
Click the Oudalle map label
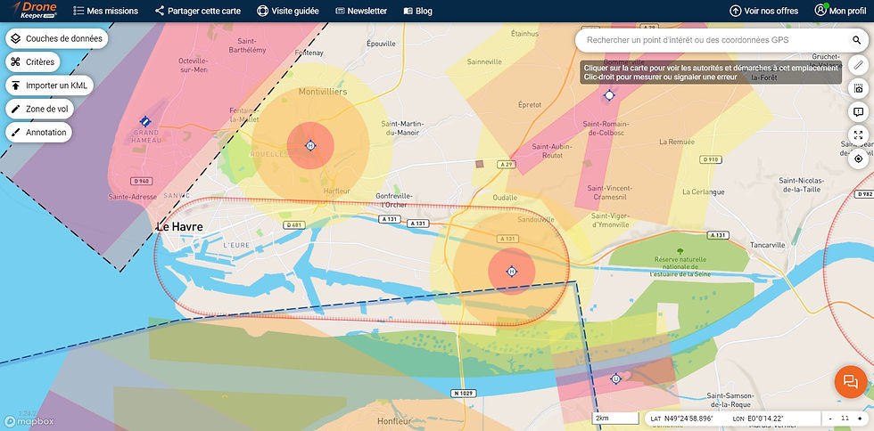click(x=505, y=198)
